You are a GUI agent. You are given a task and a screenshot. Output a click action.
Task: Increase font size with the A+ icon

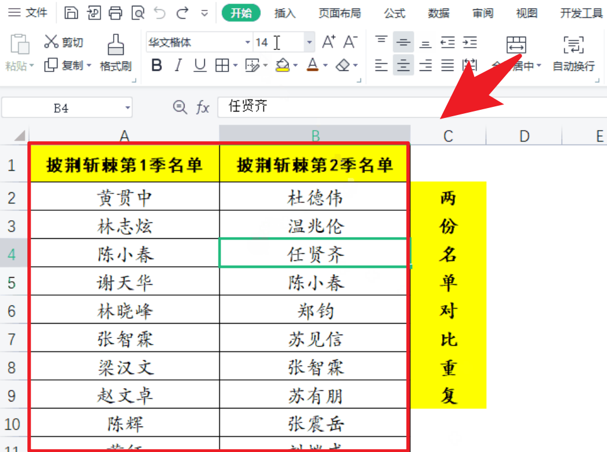330,41
